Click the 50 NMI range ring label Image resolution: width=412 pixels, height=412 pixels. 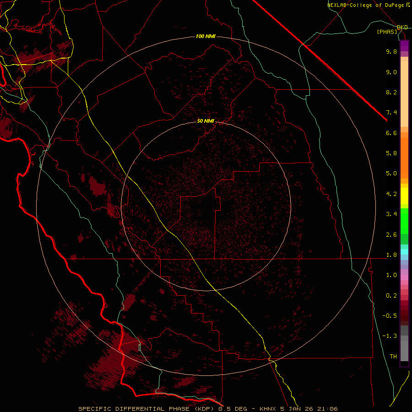tap(206, 121)
